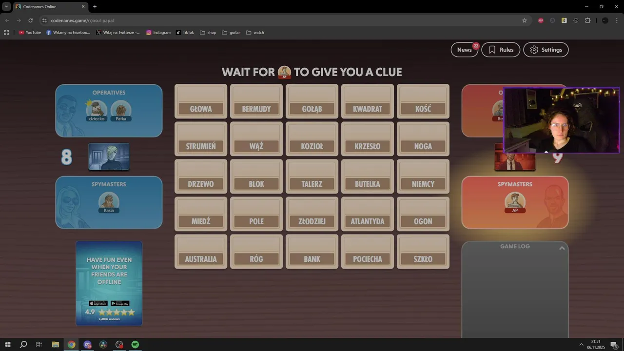Go back in browser history

click(x=7, y=20)
